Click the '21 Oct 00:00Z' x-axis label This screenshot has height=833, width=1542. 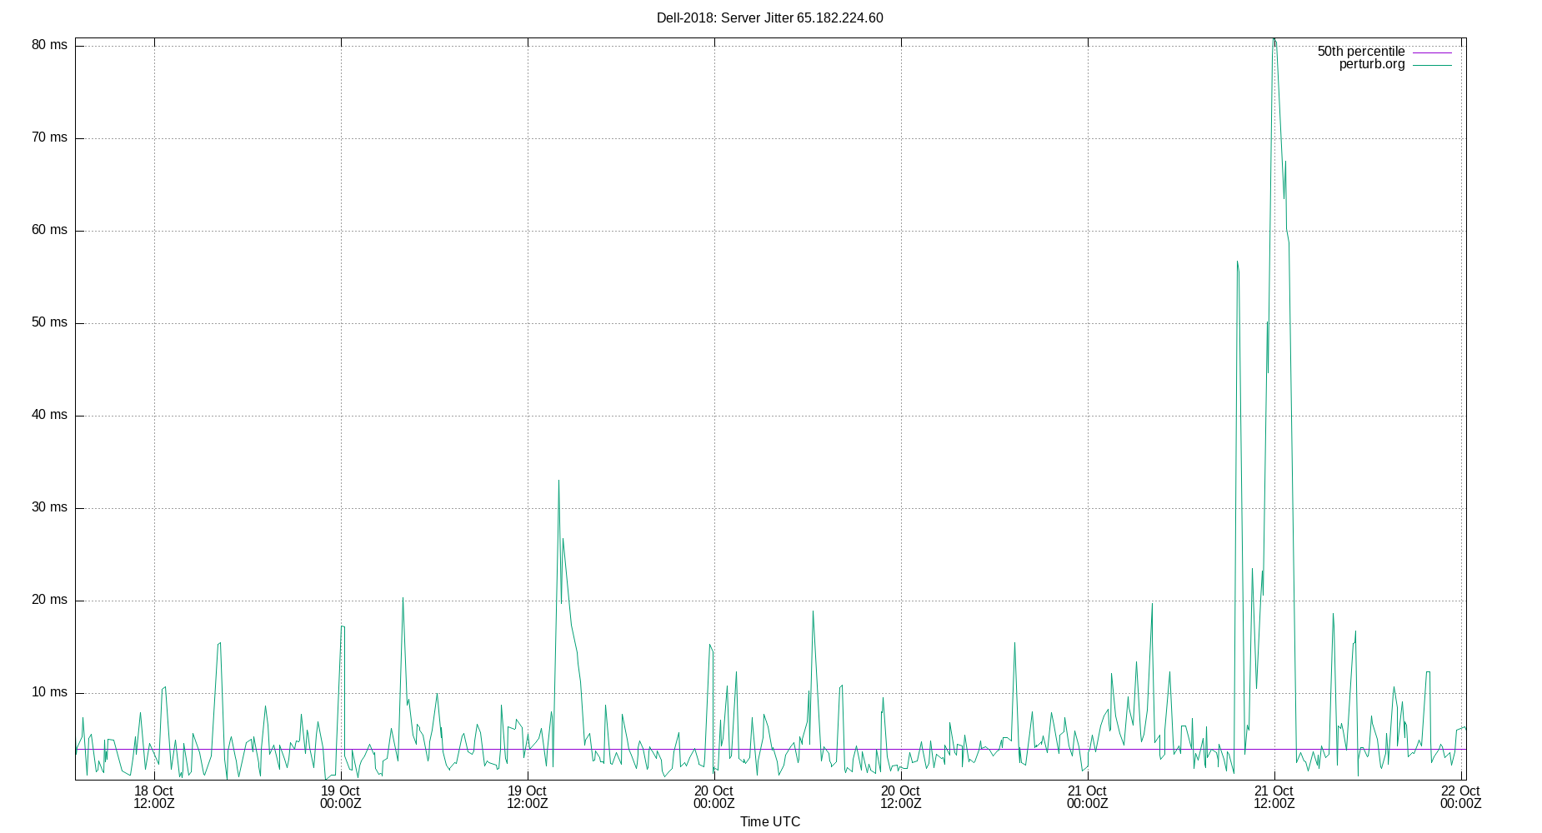tap(1088, 797)
